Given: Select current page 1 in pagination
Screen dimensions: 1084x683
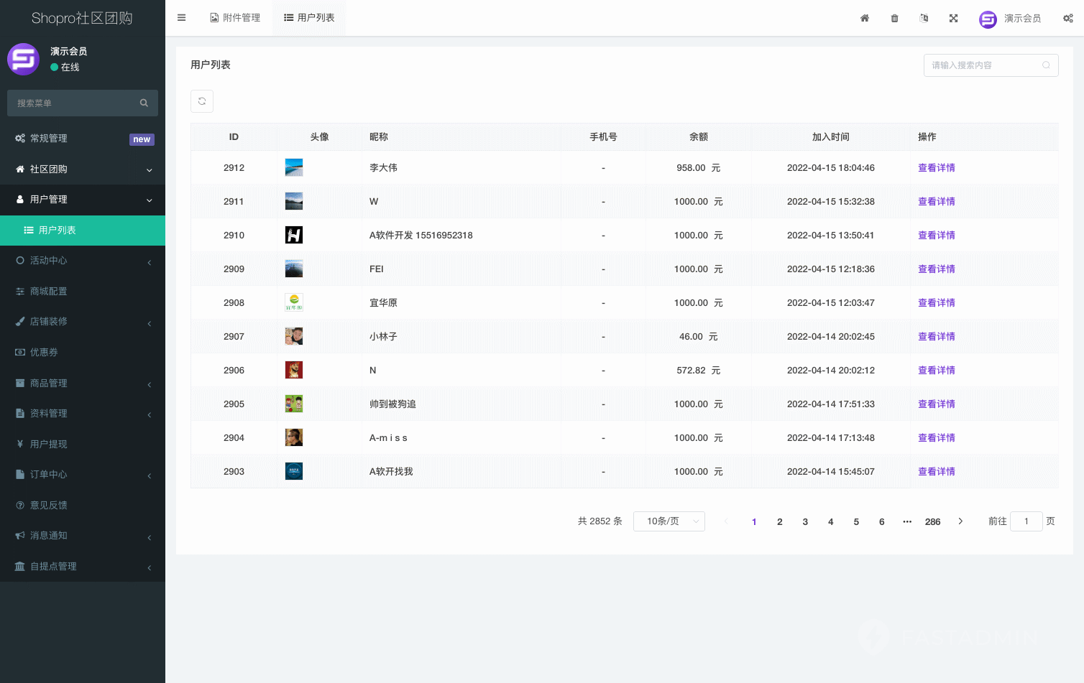Looking at the screenshot, I should coord(754,521).
